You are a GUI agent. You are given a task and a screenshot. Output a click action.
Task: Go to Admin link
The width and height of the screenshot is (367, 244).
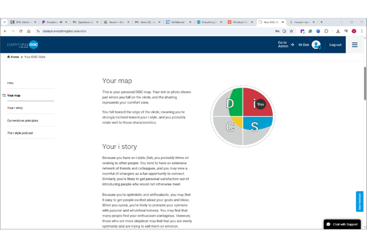(283, 44)
